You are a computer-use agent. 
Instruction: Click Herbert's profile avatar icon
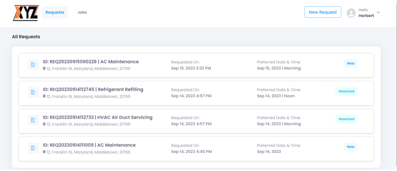351,13
